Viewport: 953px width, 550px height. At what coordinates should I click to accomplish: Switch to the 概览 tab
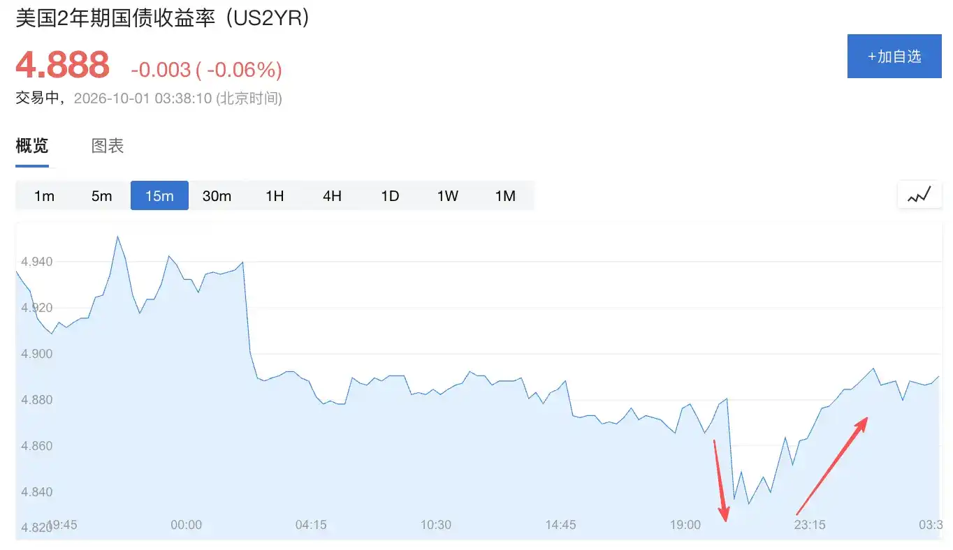(x=32, y=146)
